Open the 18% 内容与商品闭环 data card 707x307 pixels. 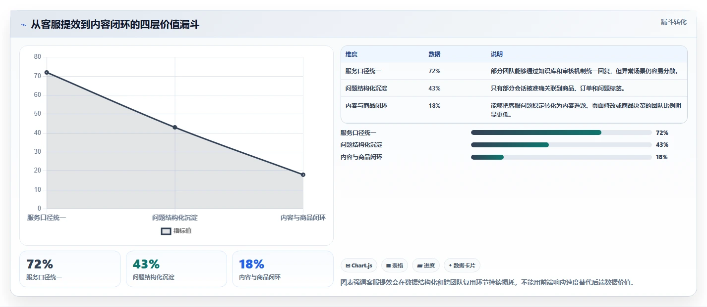click(x=283, y=269)
